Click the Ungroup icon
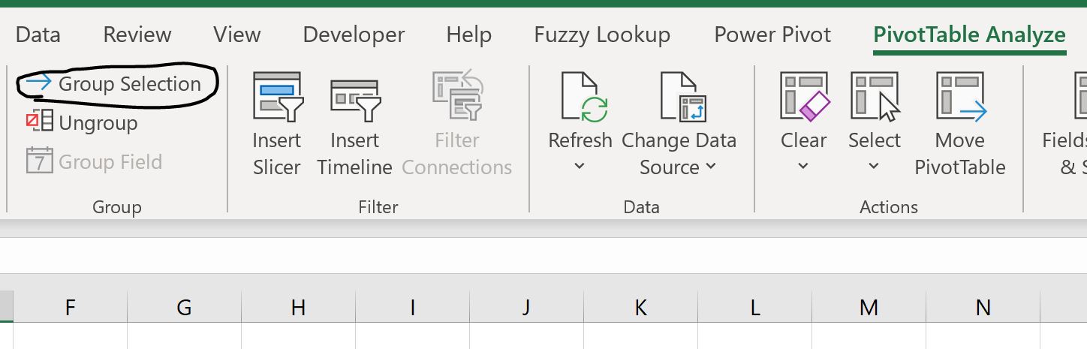The image size is (1087, 349). point(39,121)
